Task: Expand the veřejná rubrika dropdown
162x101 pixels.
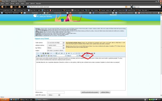Action: coord(56,45)
